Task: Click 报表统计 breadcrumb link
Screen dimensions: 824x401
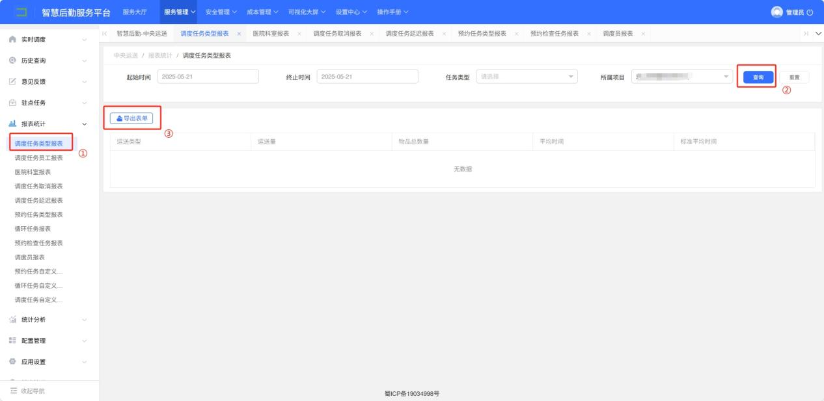Action: pos(160,55)
